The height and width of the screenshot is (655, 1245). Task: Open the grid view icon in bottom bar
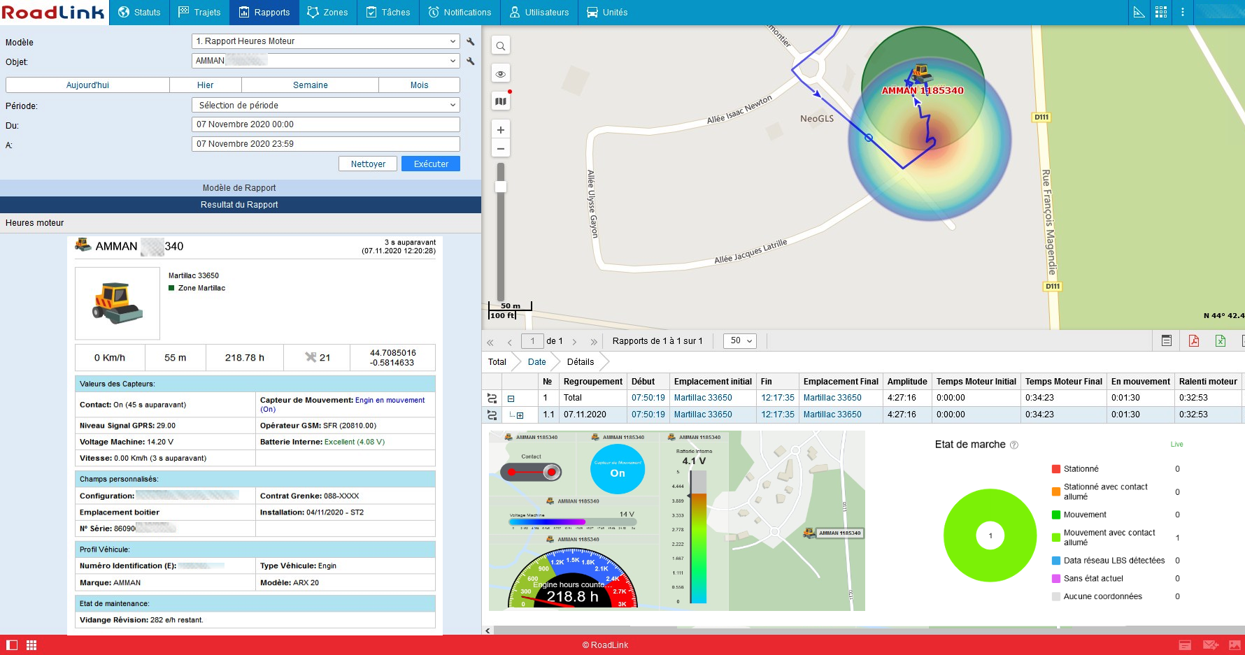pos(31,645)
